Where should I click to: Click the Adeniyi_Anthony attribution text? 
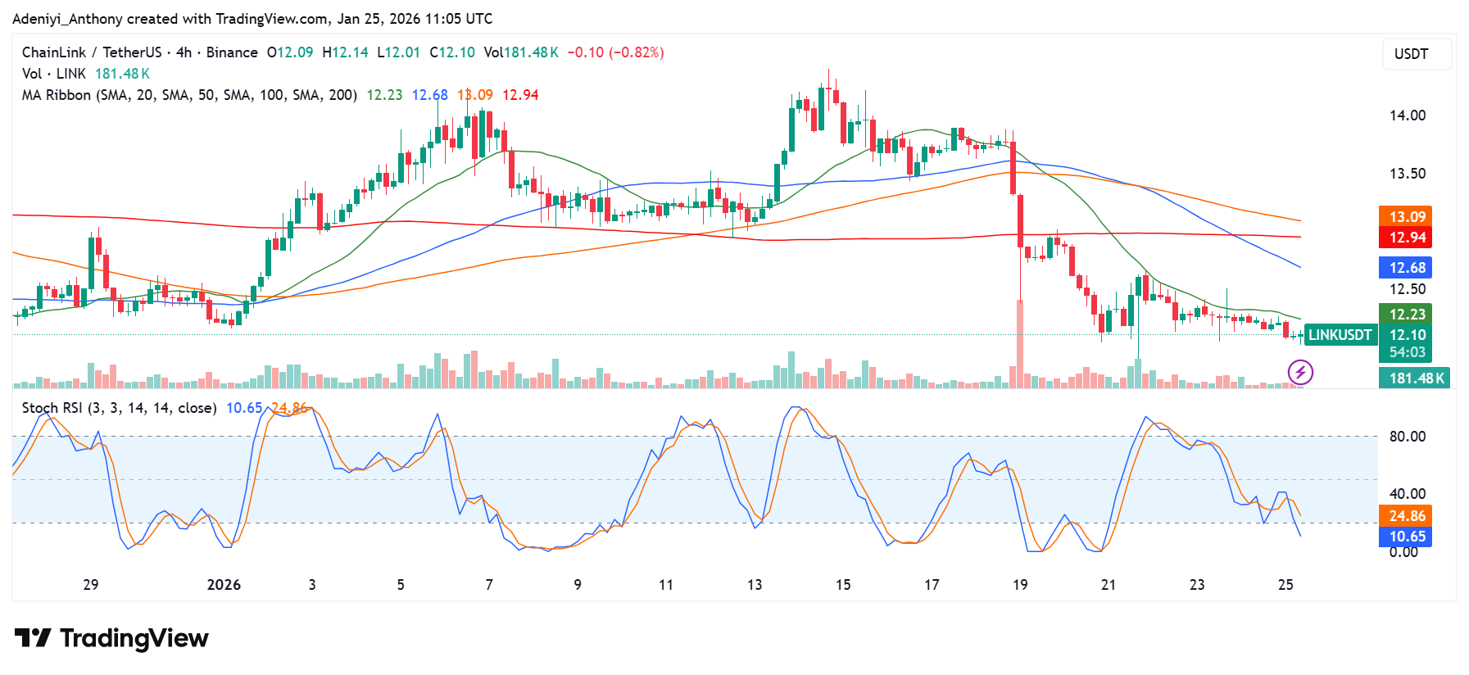tap(67, 19)
